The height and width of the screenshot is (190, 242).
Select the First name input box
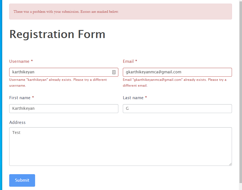click(x=64, y=109)
